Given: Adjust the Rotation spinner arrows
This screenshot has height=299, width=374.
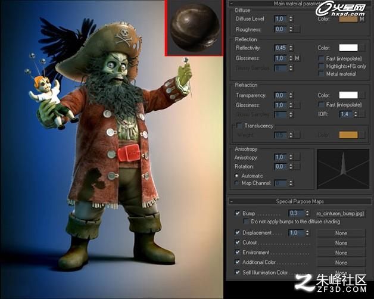Looking at the screenshot, I should point(291,167).
